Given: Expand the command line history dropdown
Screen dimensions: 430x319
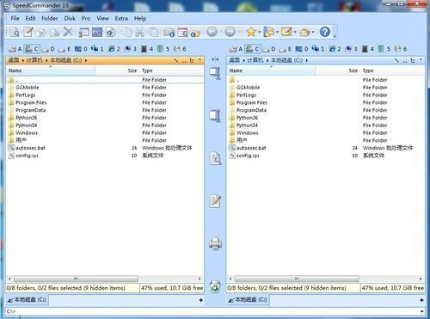Looking at the screenshot, I should [x=421, y=311].
